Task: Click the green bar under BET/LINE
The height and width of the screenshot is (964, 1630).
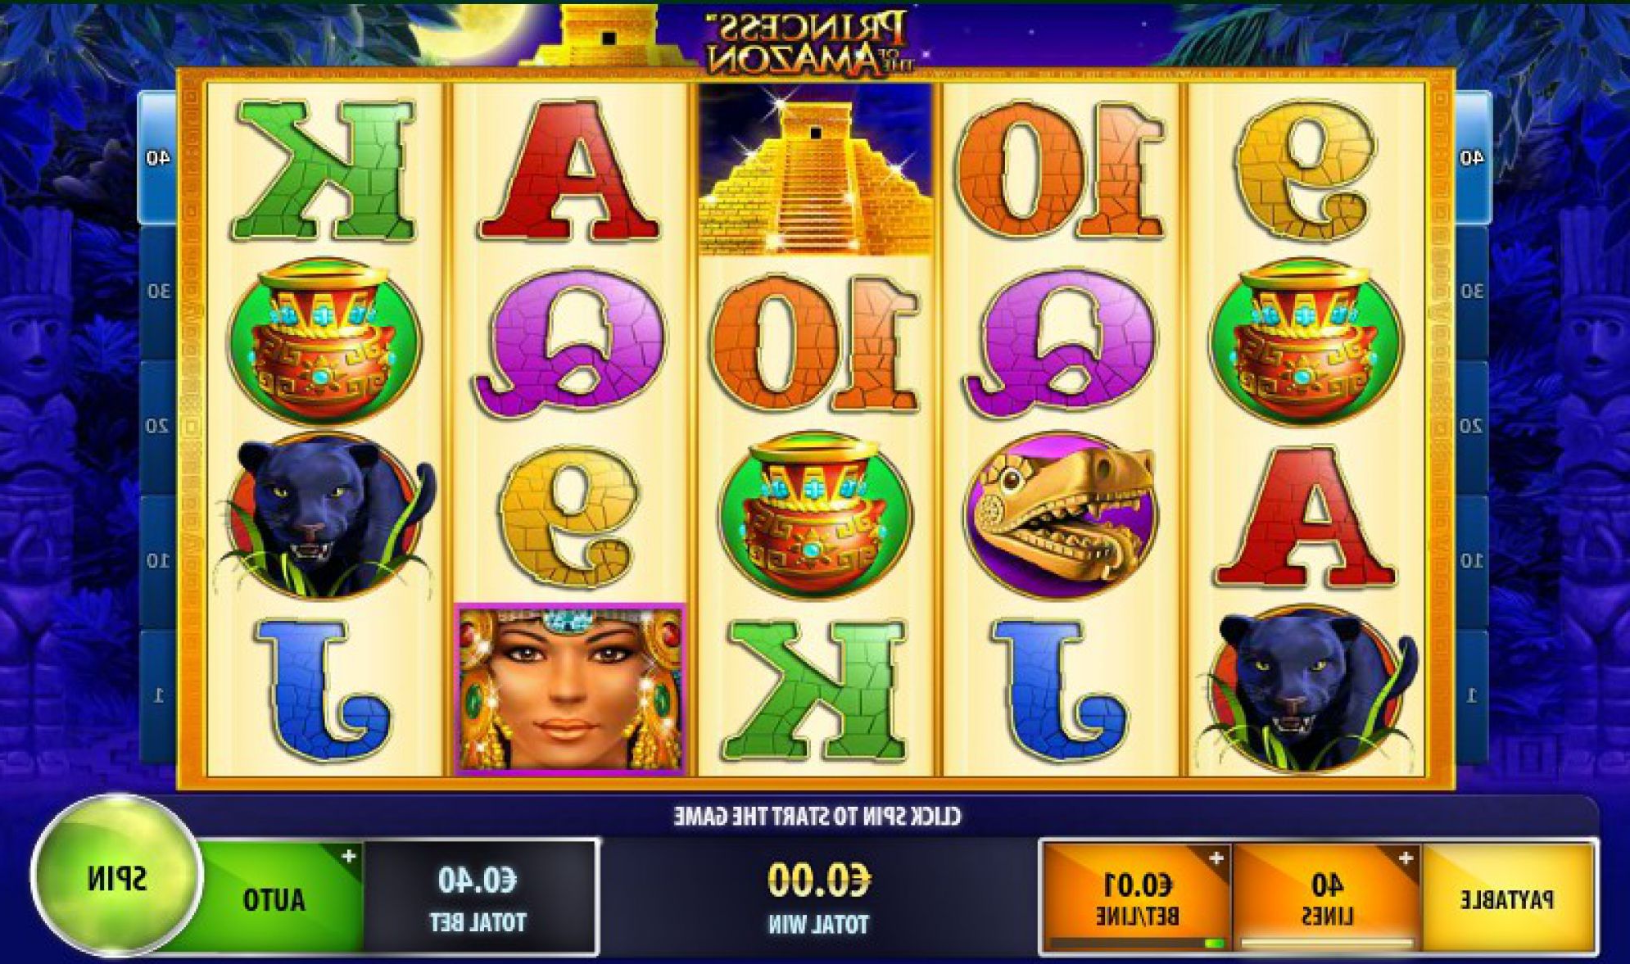Action: [x=1215, y=944]
